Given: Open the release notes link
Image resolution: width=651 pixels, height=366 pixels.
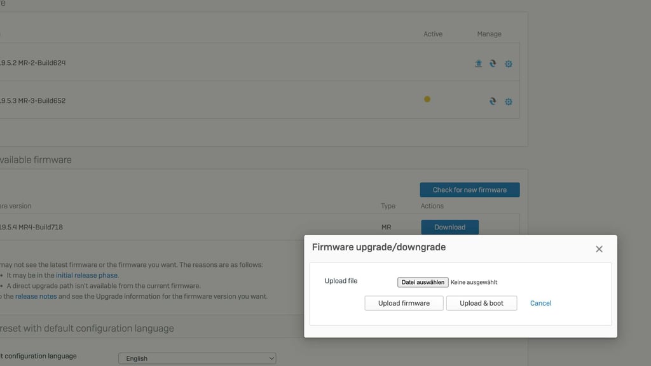Looking at the screenshot, I should pos(36,296).
